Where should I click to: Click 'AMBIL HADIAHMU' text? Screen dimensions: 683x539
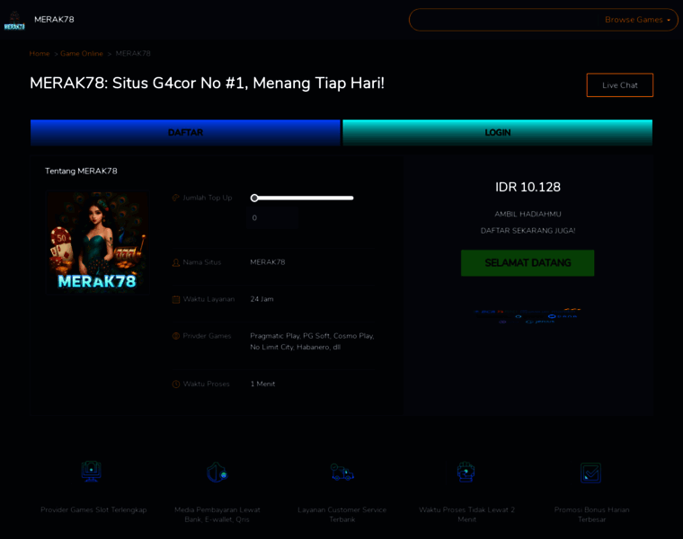[528, 214]
